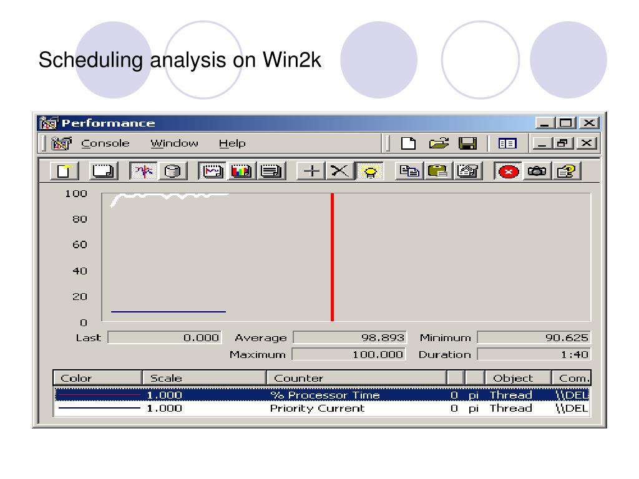Click the Update Data camera icon

[537, 171]
